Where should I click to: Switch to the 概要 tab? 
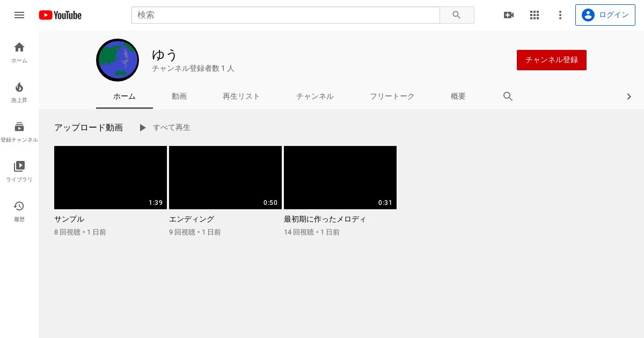(458, 97)
